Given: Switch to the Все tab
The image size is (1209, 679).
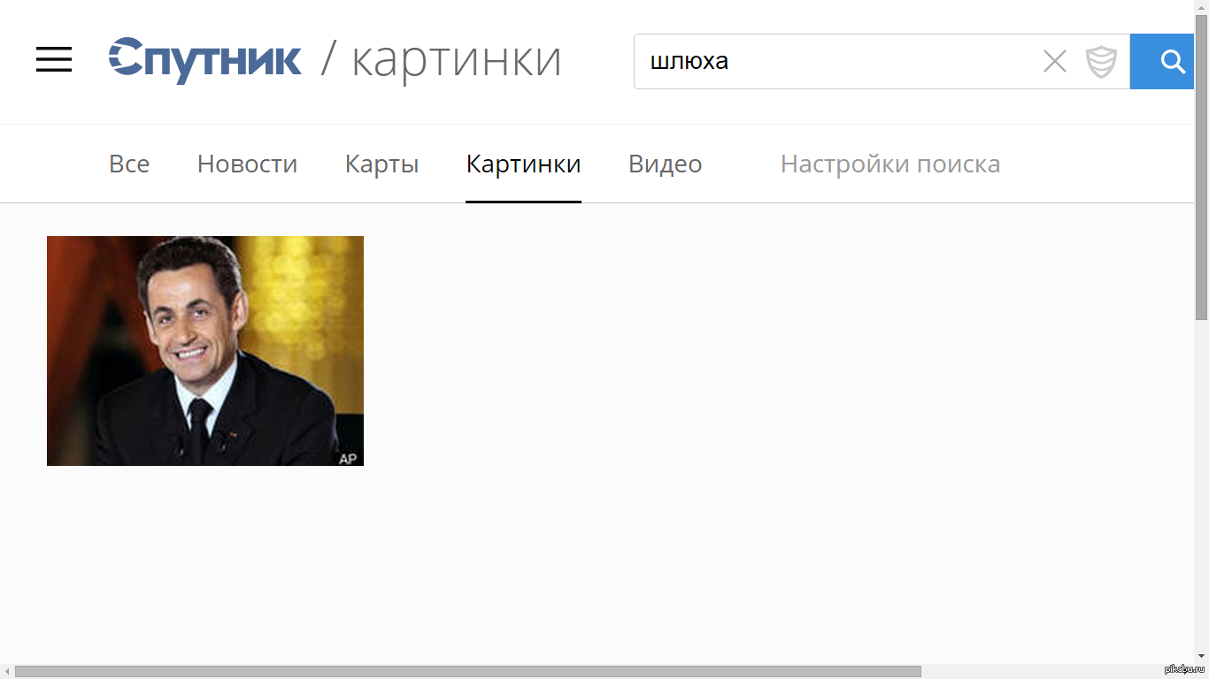Looking at the screenshot, I should [129, 164].
